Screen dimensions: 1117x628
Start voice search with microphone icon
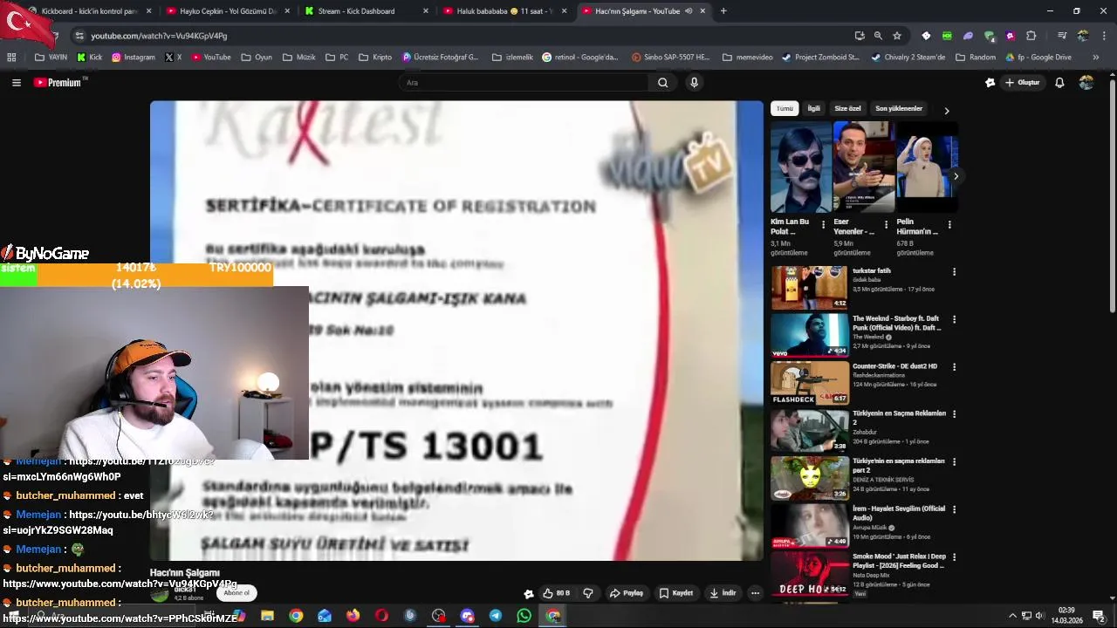pyautogui.click(x=694, y=83)
